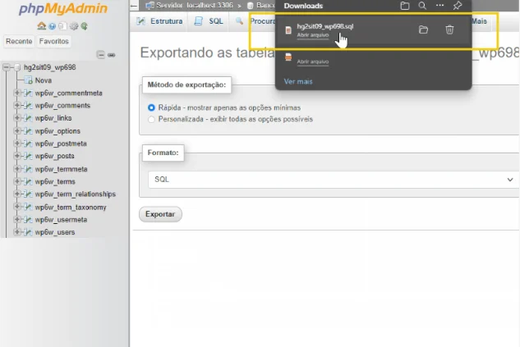Hide the navigation panel with top dash icon
Viewport: 520px width, 347px height.
[x=134, y=6]
